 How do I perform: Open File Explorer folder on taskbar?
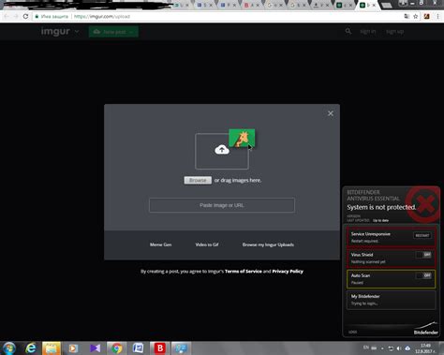(52, 348)
